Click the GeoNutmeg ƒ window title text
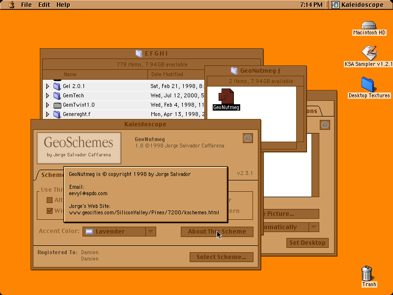 tap(260, 71)
